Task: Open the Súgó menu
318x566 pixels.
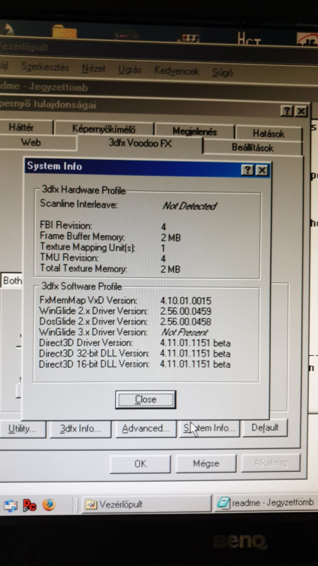Action: 222,72
